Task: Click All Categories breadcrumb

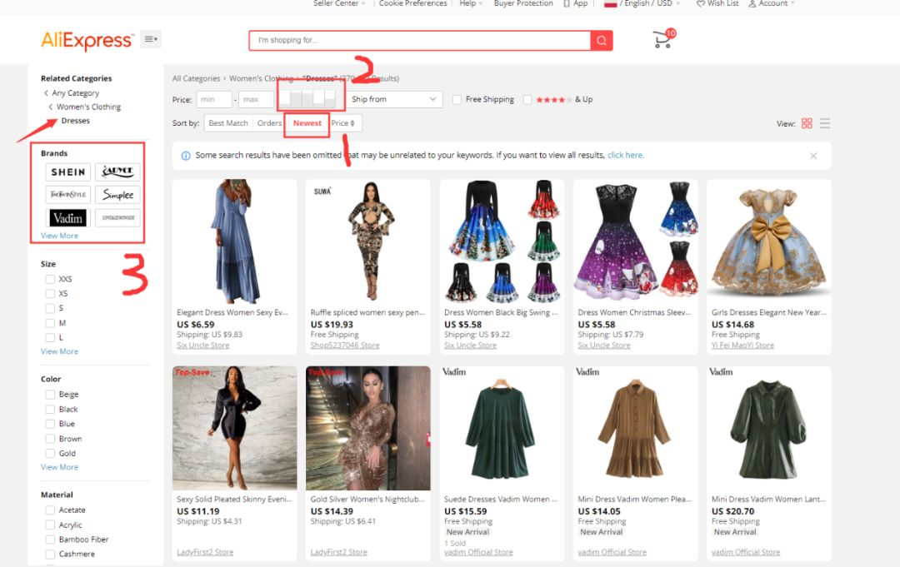Action: click(197, 78)
